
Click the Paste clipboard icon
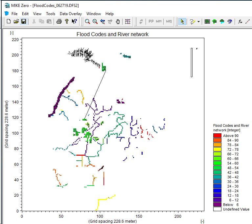pos(49,21)
